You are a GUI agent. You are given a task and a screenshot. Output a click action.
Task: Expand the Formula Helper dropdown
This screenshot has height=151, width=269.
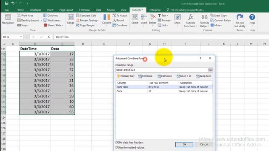click(x=208, y=26)
